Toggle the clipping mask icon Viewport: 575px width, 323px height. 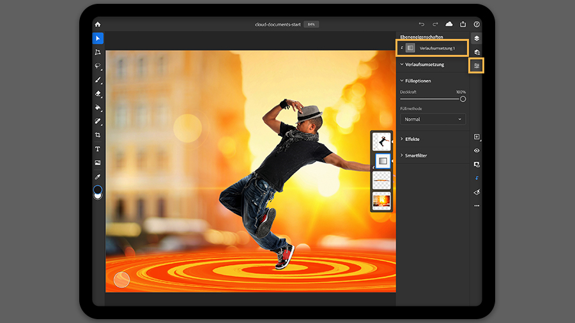477,178
